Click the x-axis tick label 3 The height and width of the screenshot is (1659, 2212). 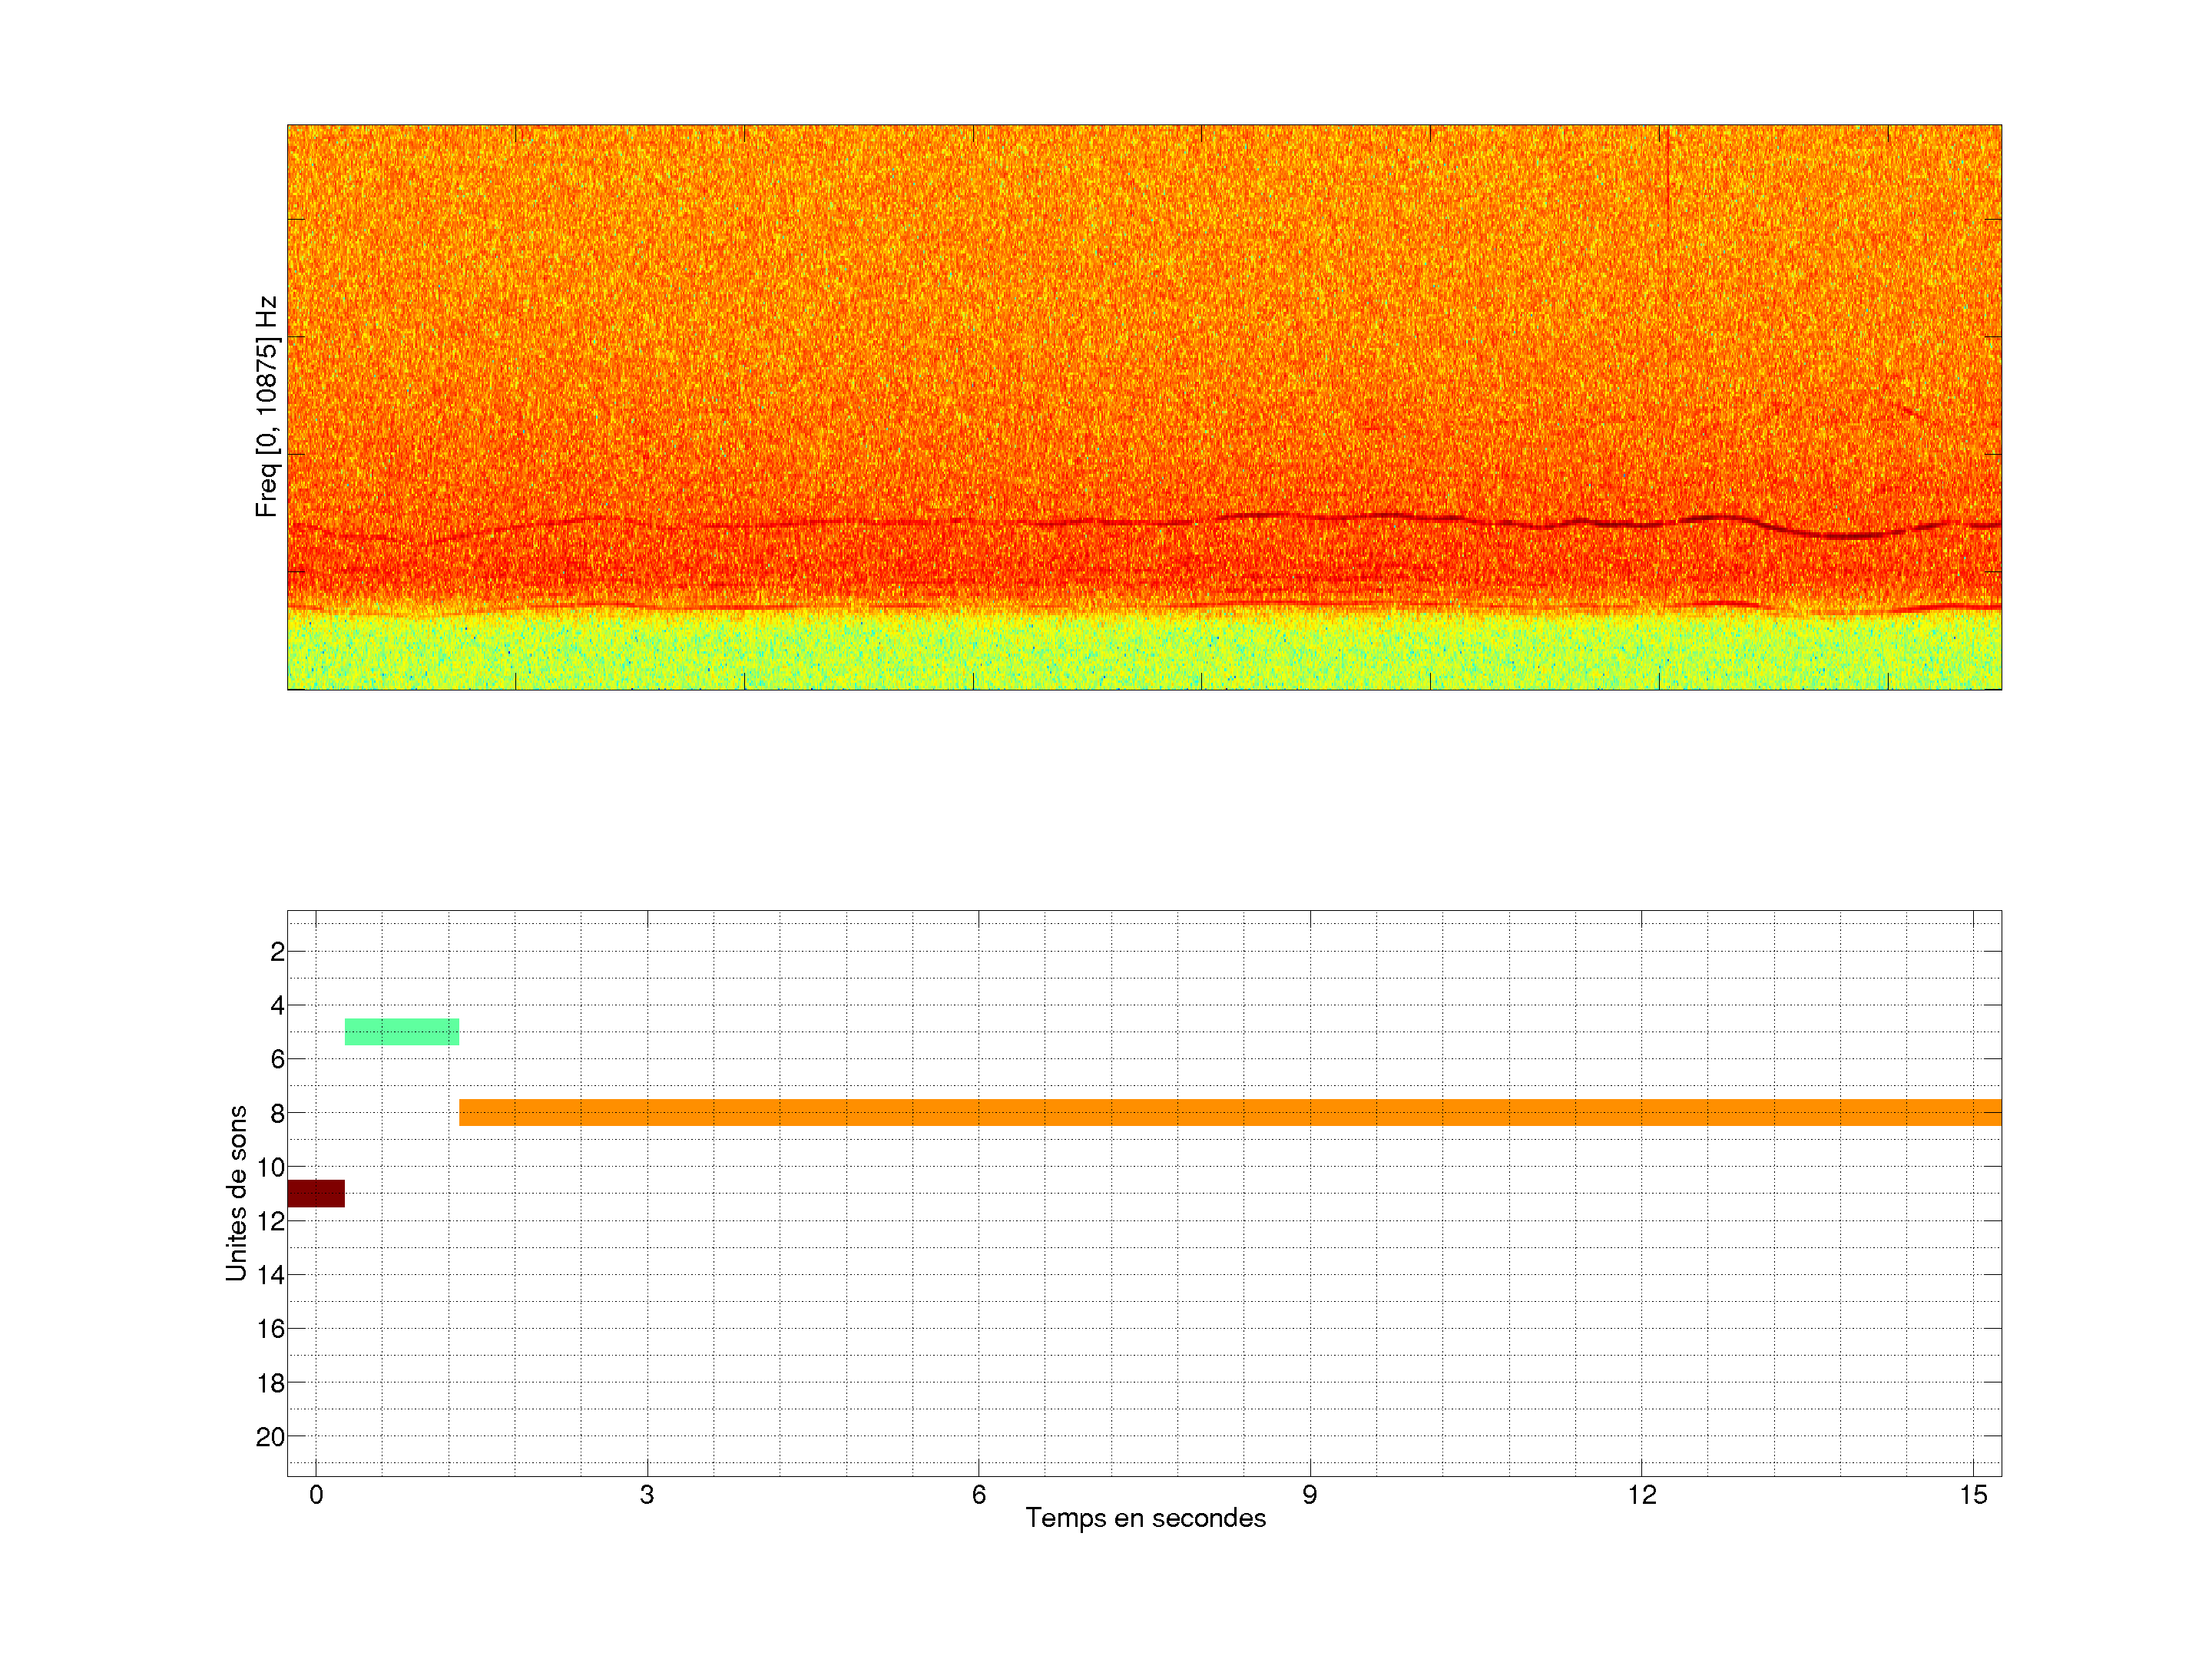click(647, 1495)
